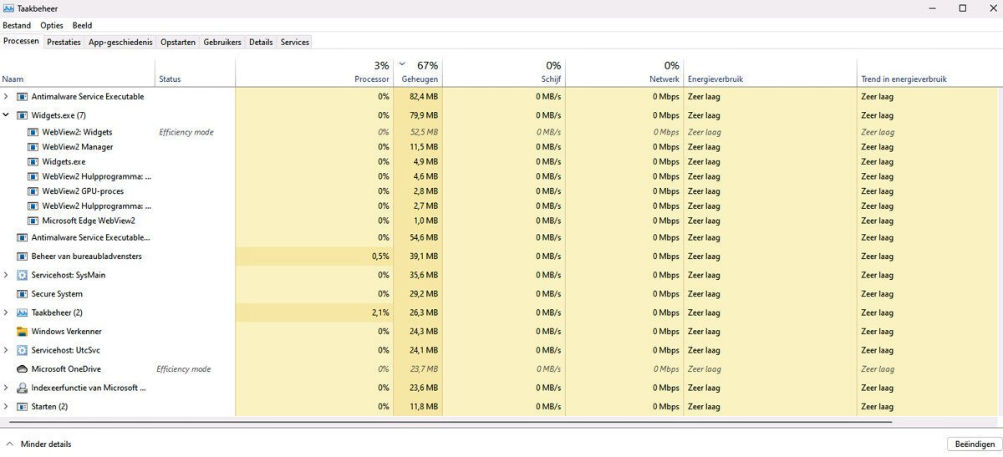The width and height of the screenshot is (1003, 457).
Task: Click the Indexeerfunctie van Microsoft icon
Action: [x=22, y=388]
